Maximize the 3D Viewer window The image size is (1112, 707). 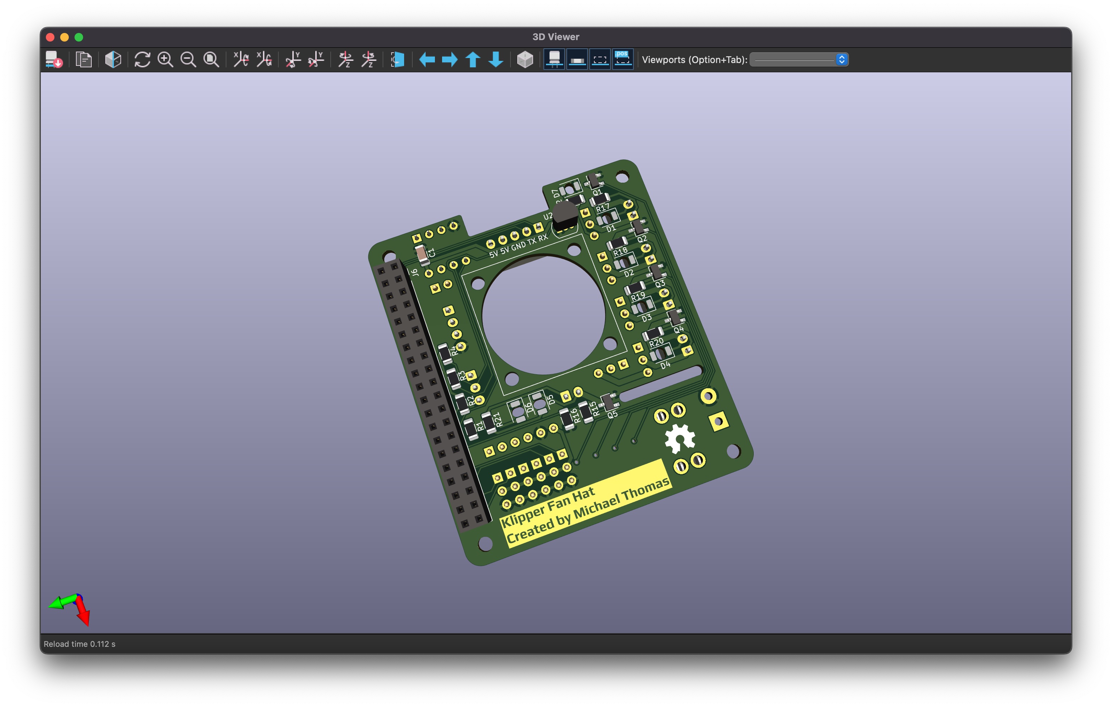79,37
